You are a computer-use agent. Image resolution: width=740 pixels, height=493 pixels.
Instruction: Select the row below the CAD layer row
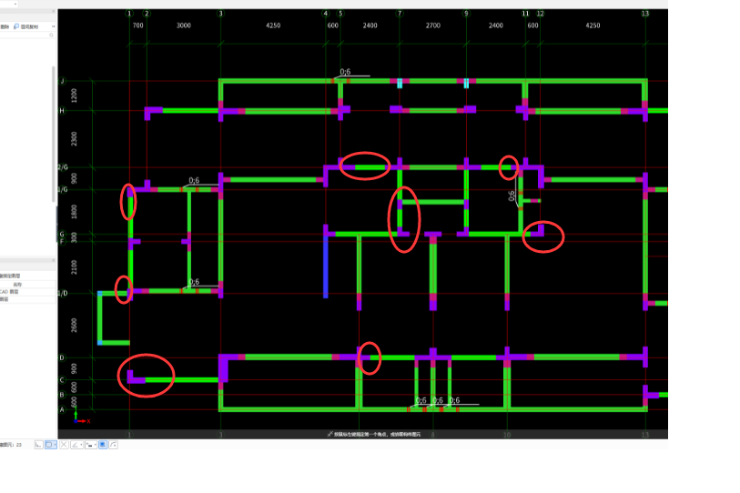(27, 299)
